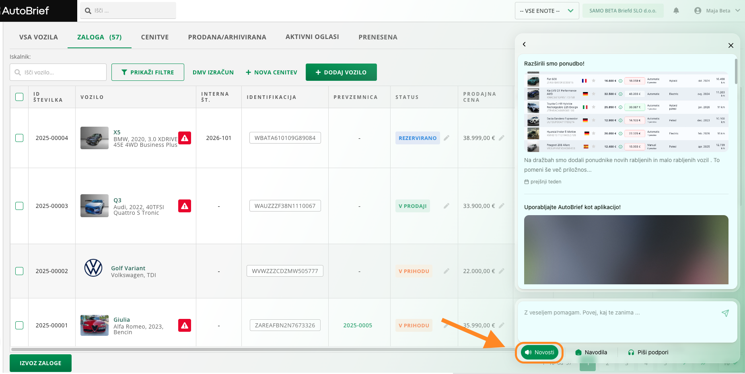Open the AKTIVNI OGLASI tab
Image resolution: width=745 pixels, height=374 pixels.
click(312, 37)
